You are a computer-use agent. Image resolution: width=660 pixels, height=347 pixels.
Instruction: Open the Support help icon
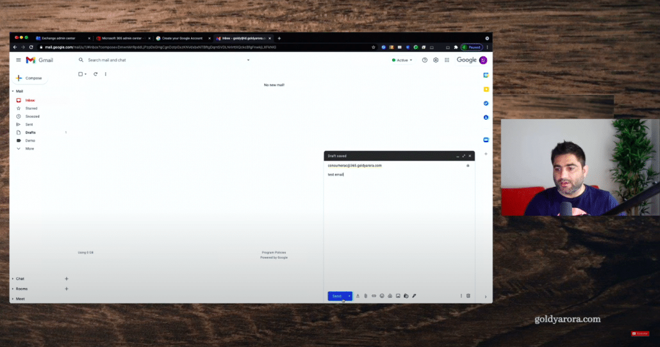coord(425,60)
